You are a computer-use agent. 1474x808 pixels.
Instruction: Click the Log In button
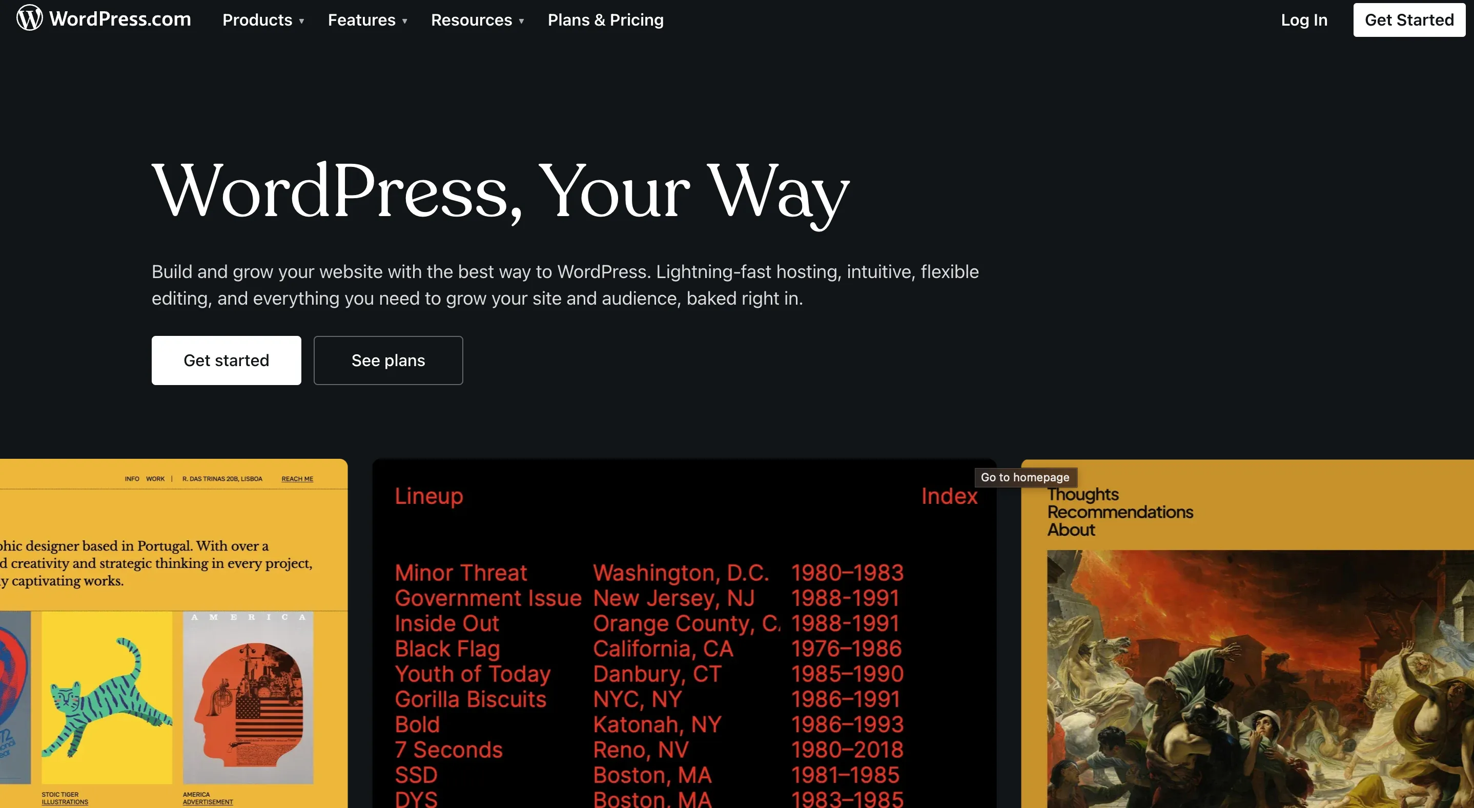(1305, 20)
